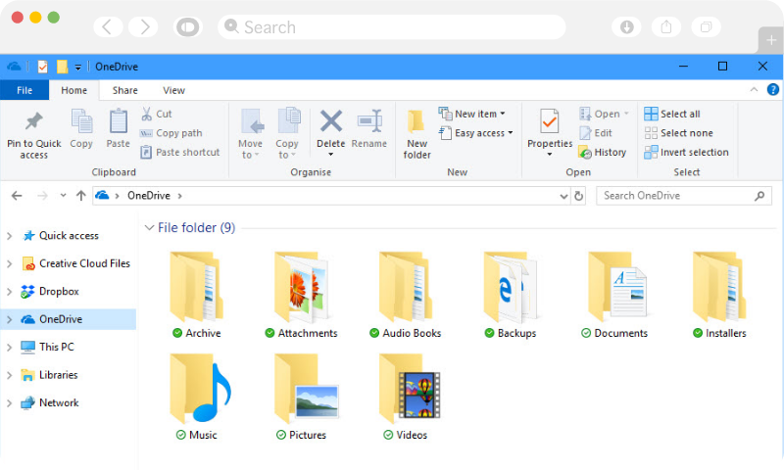Click Paste shortcut in the ribbon
The width and height of the screenshot is (784, 470).
pyautogui.click(x=180, y=152)
